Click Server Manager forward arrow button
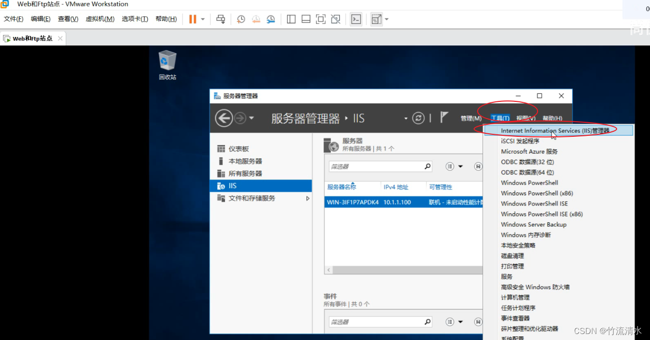 coord(240,118)
